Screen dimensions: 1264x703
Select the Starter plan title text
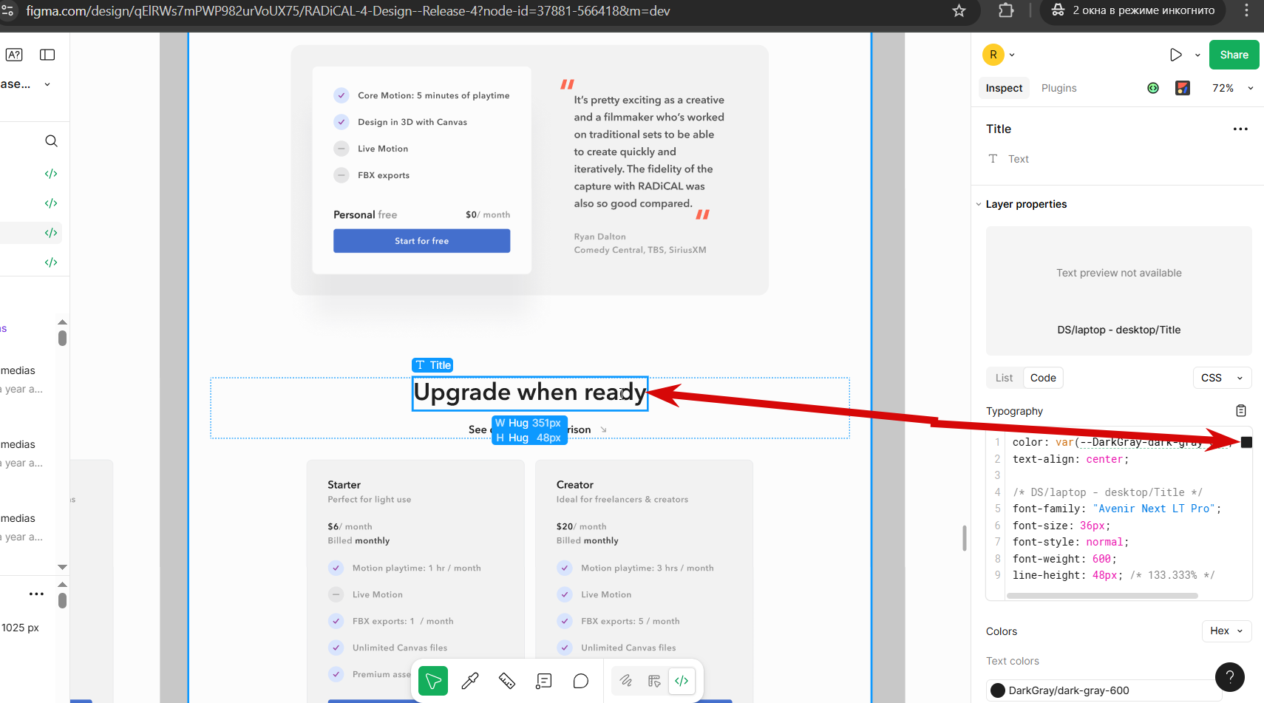(344, 485)
